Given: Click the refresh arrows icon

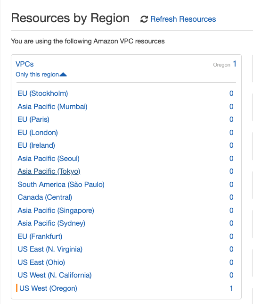Looking at the screenshot, I should click(x=144, y=19).
